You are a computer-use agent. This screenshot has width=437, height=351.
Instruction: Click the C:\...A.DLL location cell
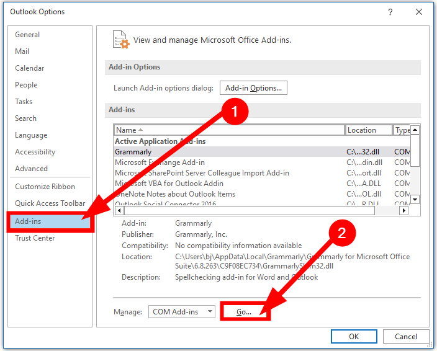click(x=363, y=184)
